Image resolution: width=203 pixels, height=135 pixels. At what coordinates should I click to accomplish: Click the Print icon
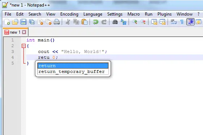pos(57,22)
